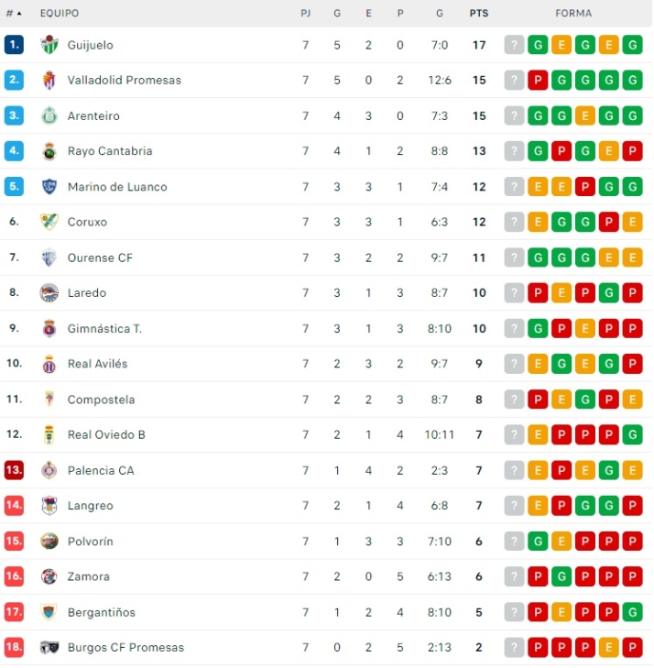Viewport: 654px width, 668px height.
Task: Click the Palencia CA crest icon
Action: click(x=49, y=470)
